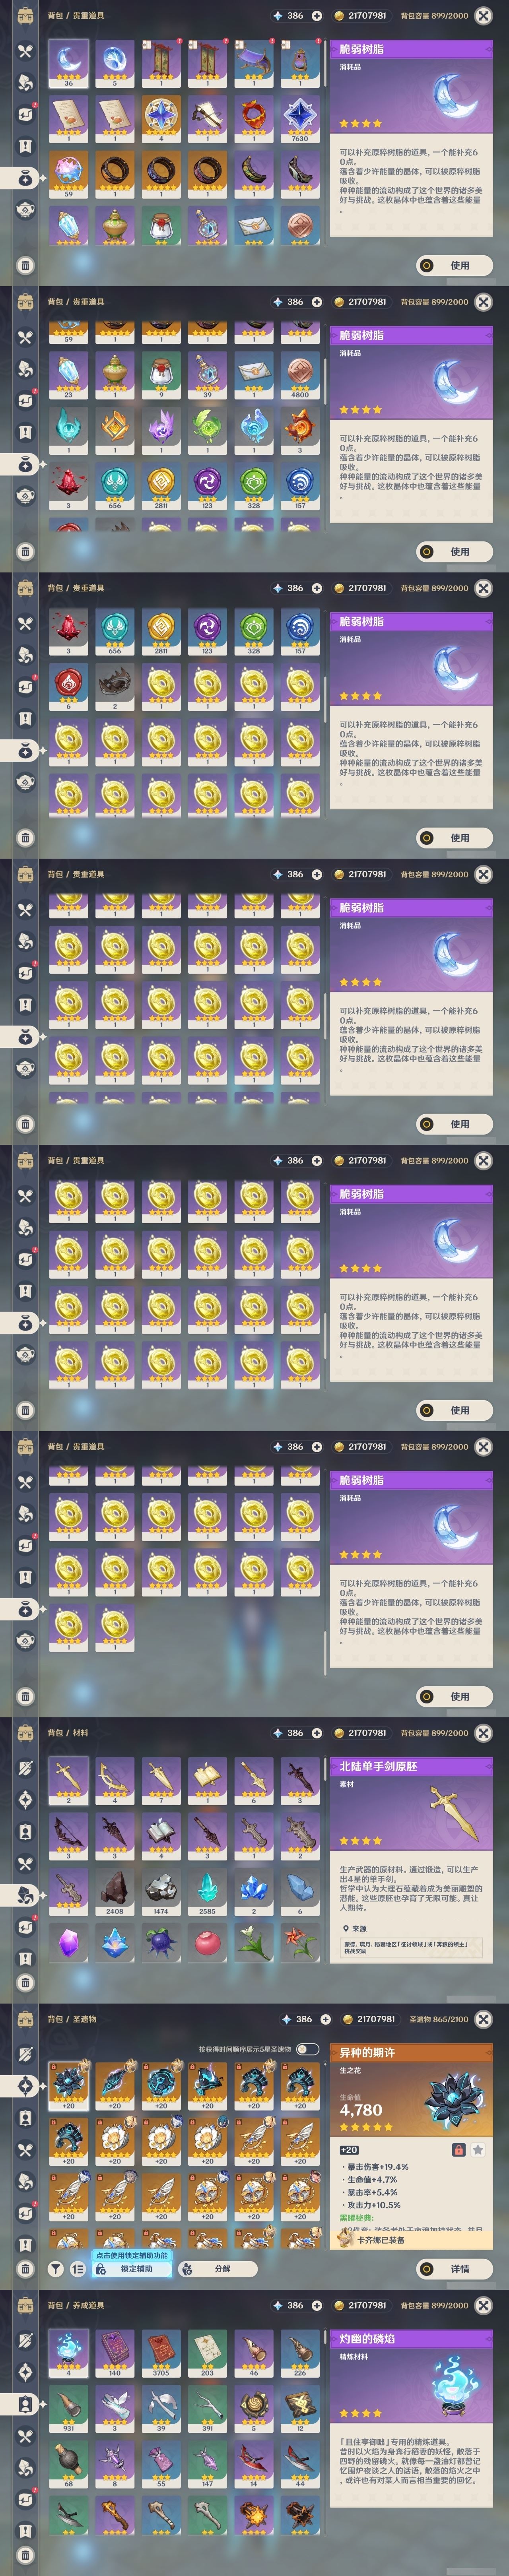Click the 分解 button

[x=218, y=2269]
